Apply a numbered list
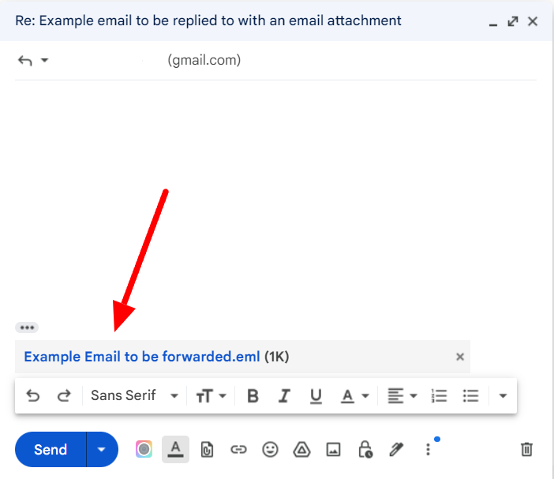554x479 pixels. tap(439, 395)
